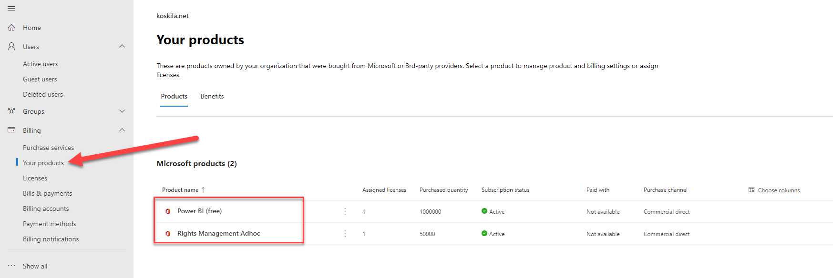
Task: Click the 1000000 purchased quantity value
Action: click(x=431, y=212)
